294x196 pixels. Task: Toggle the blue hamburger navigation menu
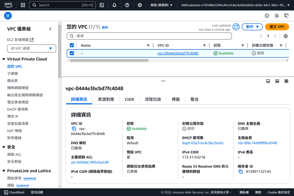8,16
